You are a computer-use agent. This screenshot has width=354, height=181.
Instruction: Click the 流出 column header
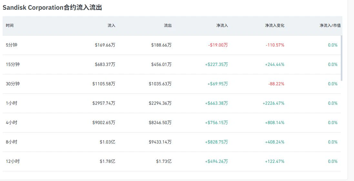pos(168,26)
